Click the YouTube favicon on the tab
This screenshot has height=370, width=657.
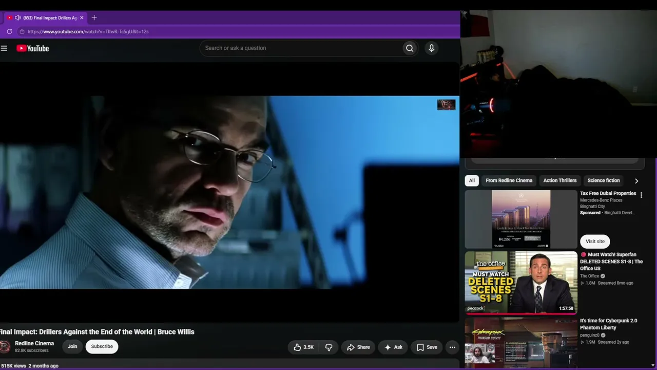(9, 17)
